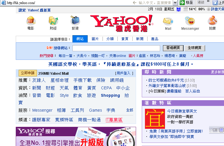The height and width of the screenshot is (146, 224).
Task: Open 今日通勝宜學英文 link
Action: coord(182,111)
